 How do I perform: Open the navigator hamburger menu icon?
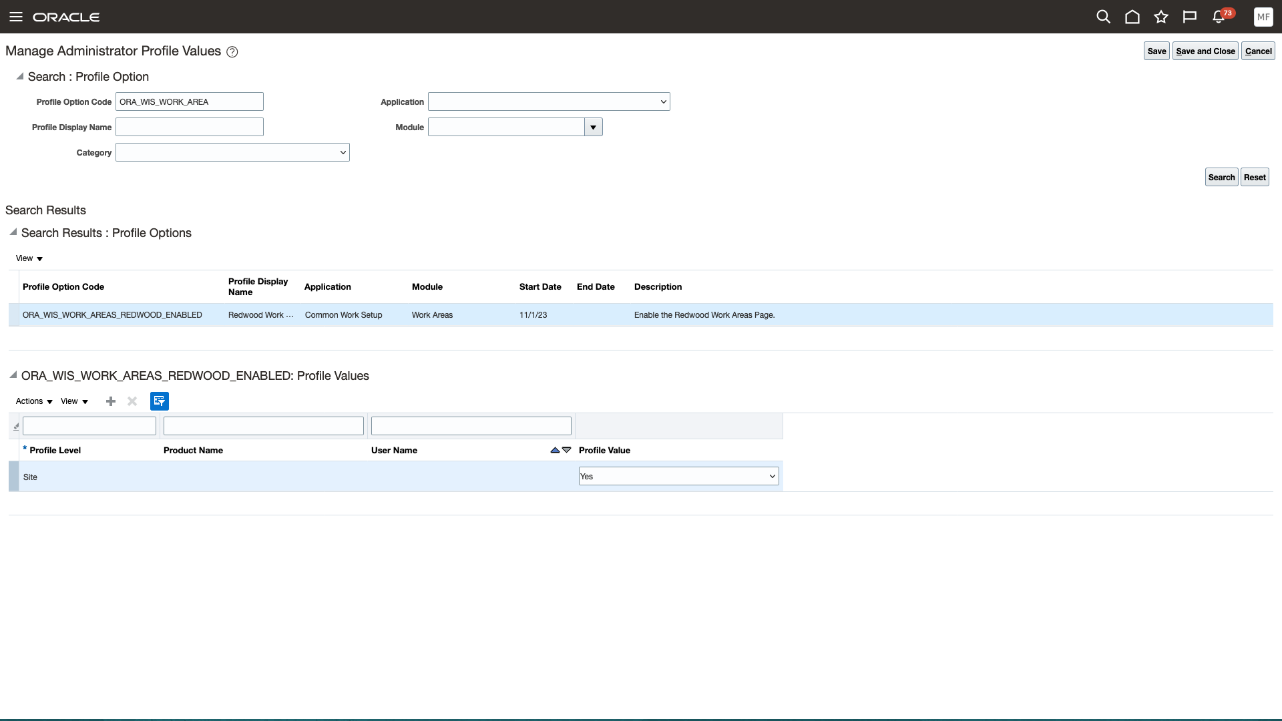pyautogui.click(x=15, y=17)
